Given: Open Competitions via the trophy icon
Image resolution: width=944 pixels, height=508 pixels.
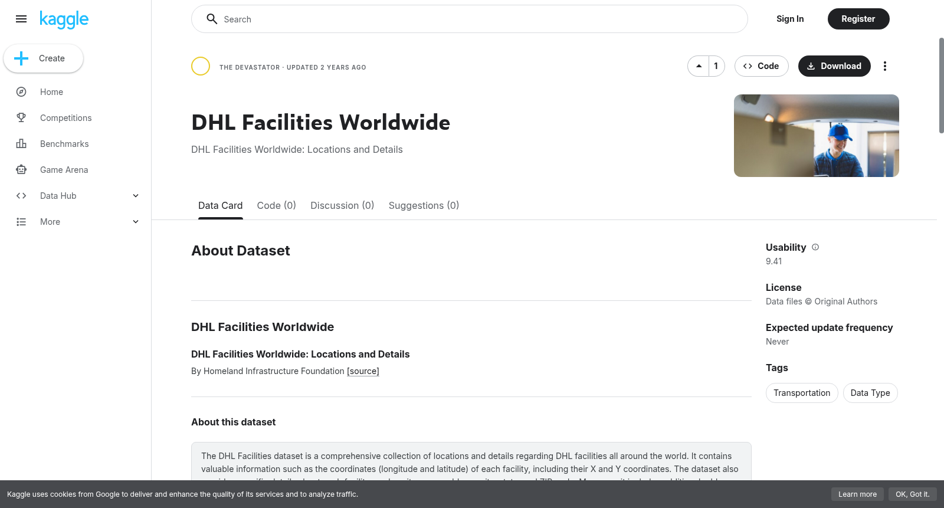Looking at the screenshot, I should [21, 118].
